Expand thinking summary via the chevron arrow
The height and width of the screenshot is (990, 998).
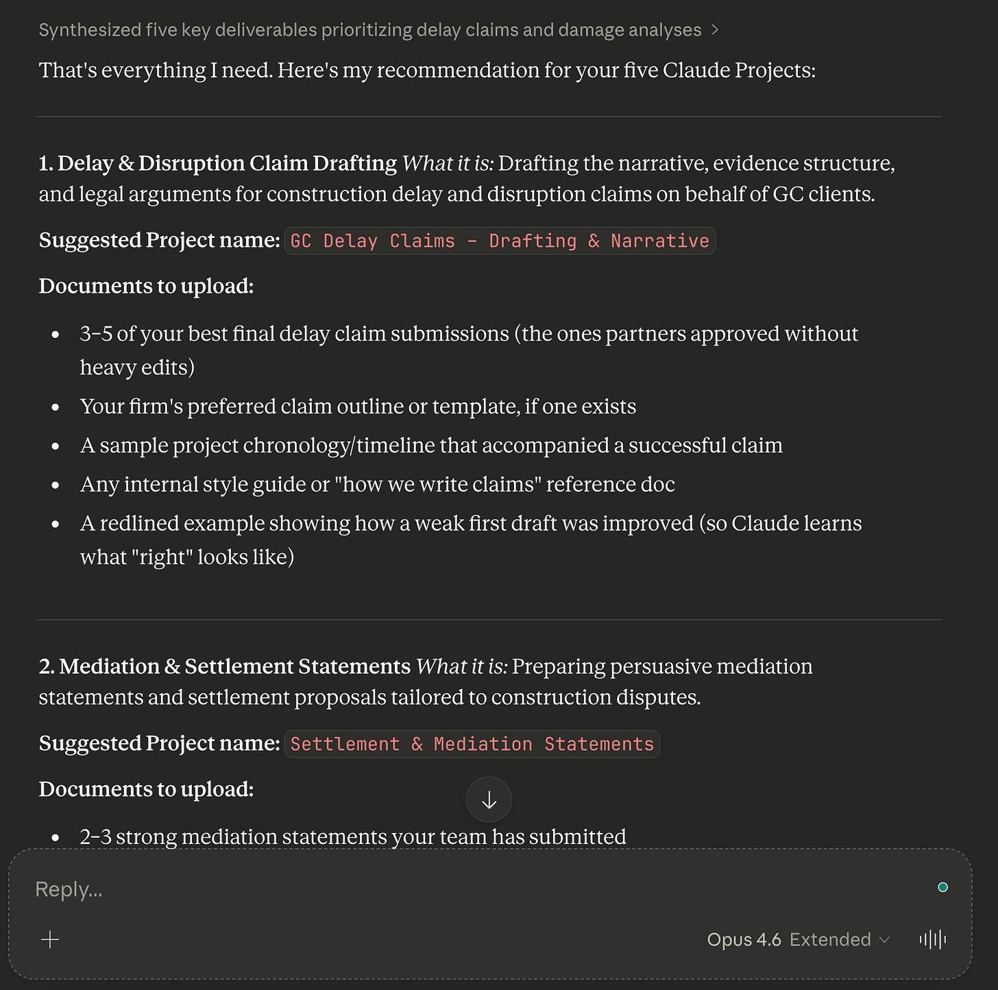click(x=715, y=30)
